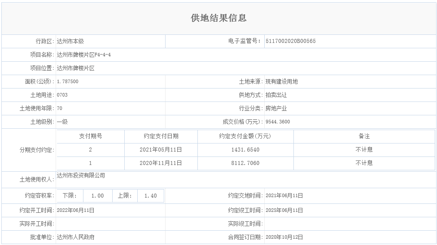Click the 面积(公顷) label

(x=39, y=81)
